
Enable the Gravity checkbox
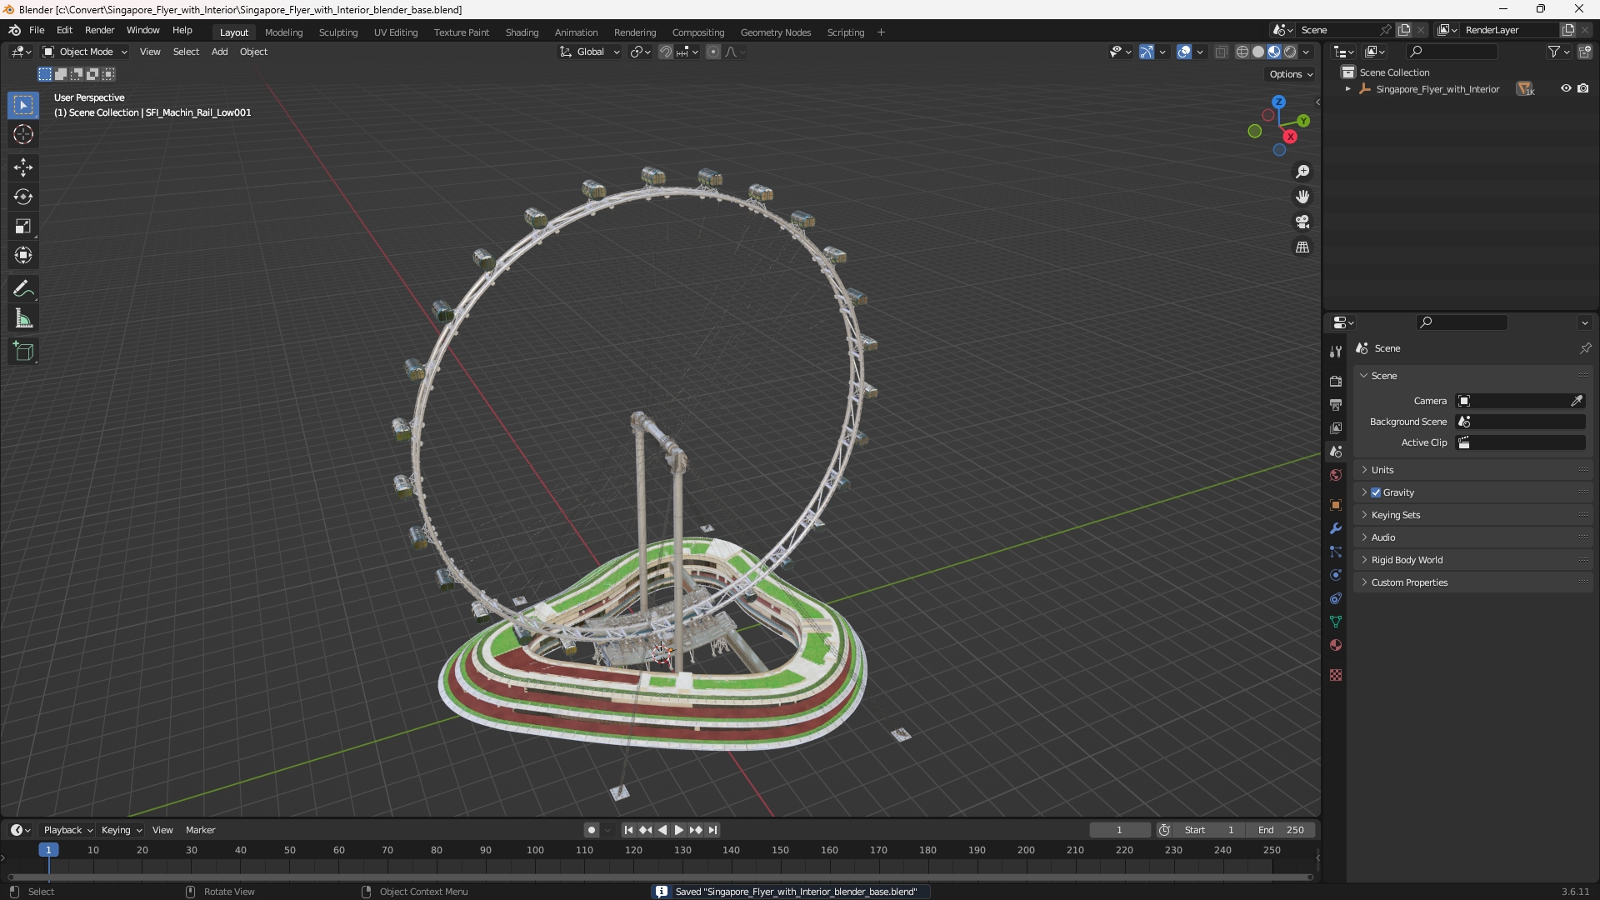(1376, 492)
